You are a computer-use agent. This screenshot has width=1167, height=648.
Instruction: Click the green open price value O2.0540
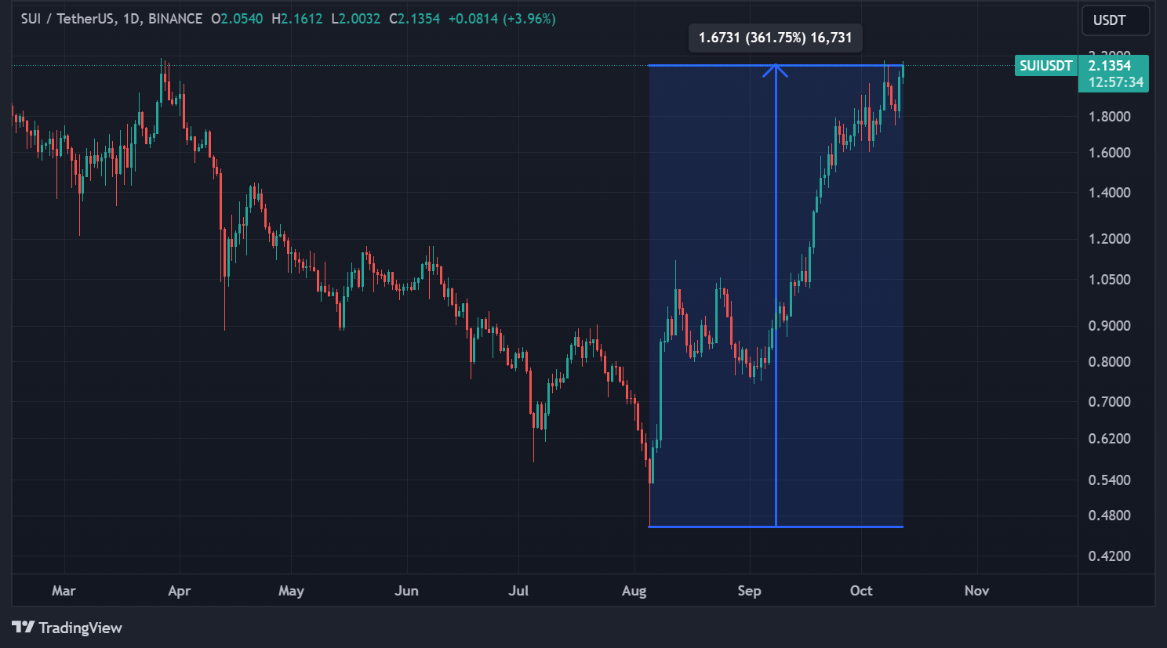(238, 18)
